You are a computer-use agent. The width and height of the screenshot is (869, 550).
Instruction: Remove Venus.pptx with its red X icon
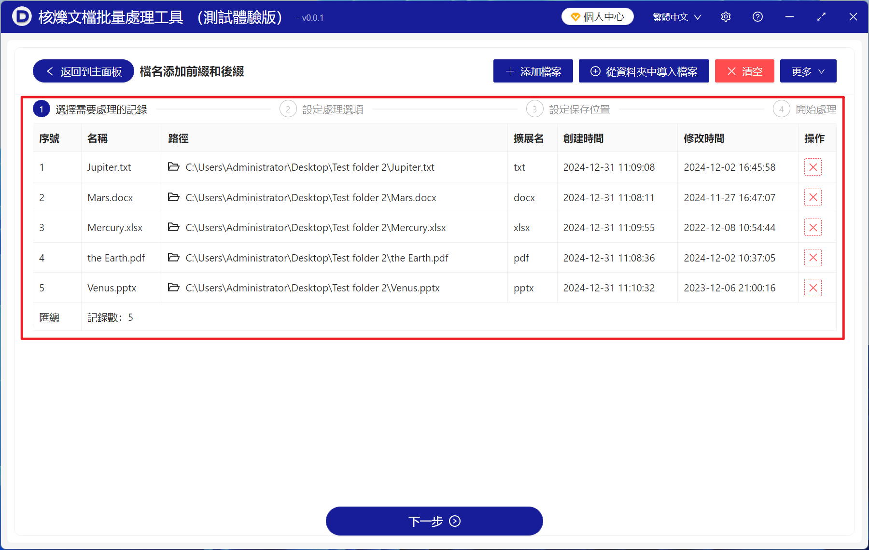813,288
